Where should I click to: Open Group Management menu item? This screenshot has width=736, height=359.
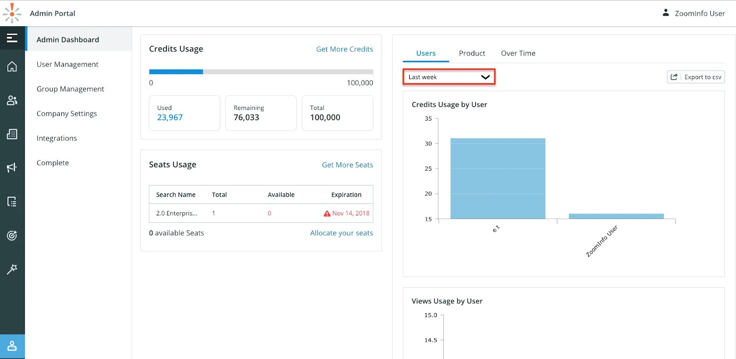70,89
